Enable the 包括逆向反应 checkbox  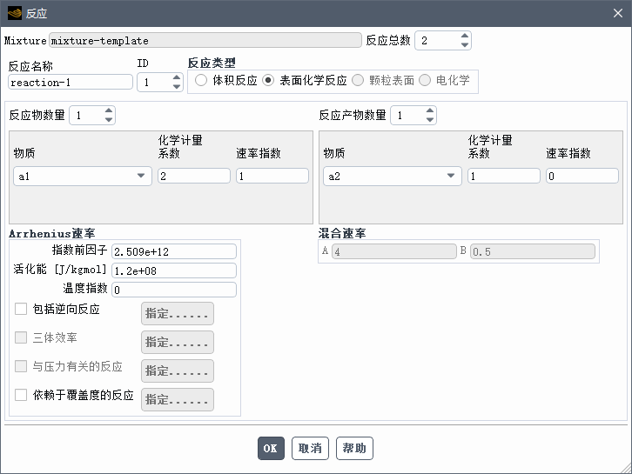coord(21,309)
